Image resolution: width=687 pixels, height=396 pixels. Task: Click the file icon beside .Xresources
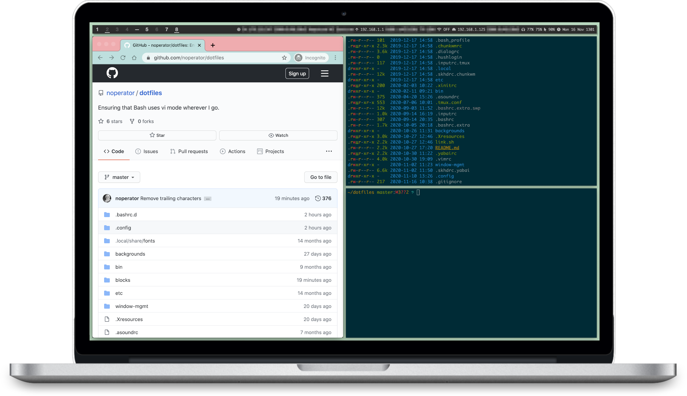click(x=107, y=319)
